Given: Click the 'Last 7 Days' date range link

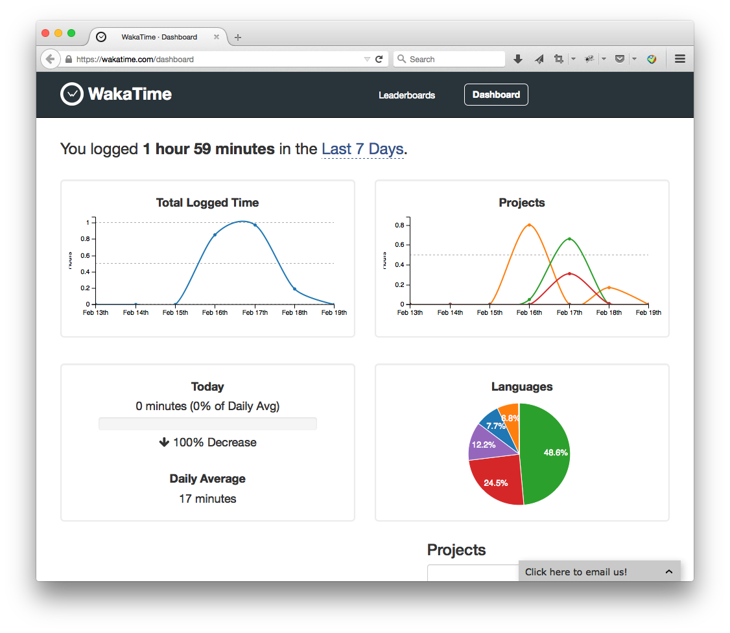Looking at the screenshot, I should pos(362,149).
